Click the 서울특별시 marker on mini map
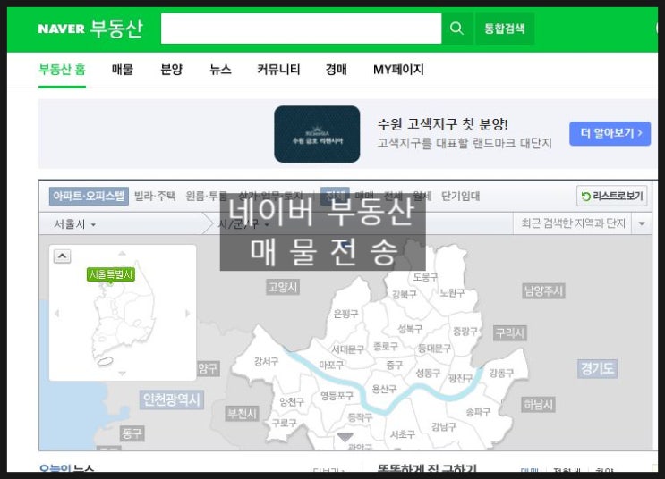This screenshot has height=479, width=665. [x=111, y=274]
